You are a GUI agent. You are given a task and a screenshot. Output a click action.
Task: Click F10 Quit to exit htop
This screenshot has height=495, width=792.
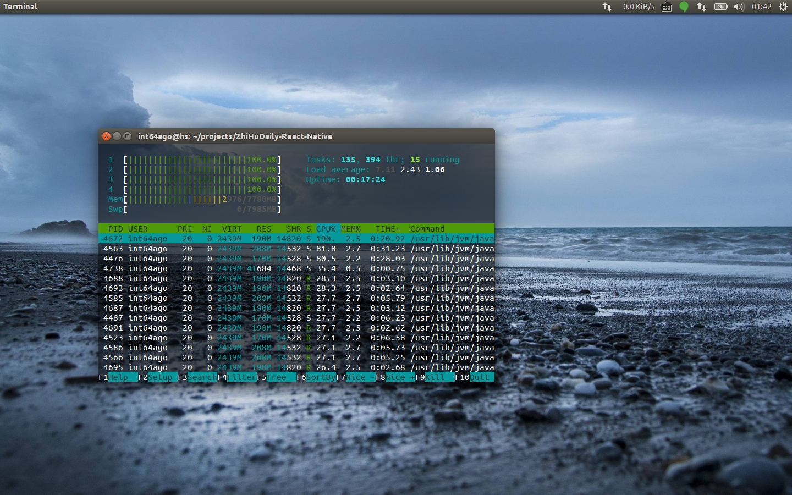[x=479, y=377]
